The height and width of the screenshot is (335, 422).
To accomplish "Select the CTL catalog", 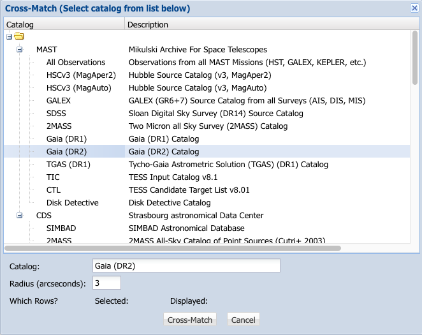I will [54, 190].
